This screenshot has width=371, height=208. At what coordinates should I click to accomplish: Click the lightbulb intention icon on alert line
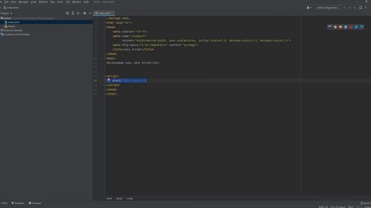coord(108,80)
